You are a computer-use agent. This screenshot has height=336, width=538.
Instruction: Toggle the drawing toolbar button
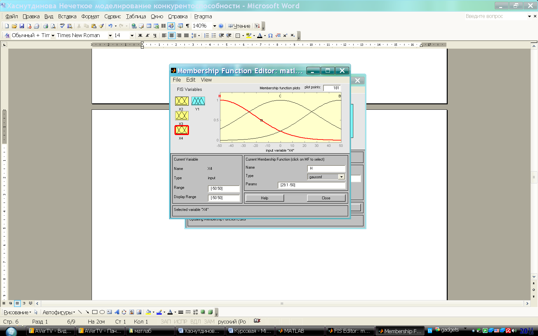[x=171, y=26]
